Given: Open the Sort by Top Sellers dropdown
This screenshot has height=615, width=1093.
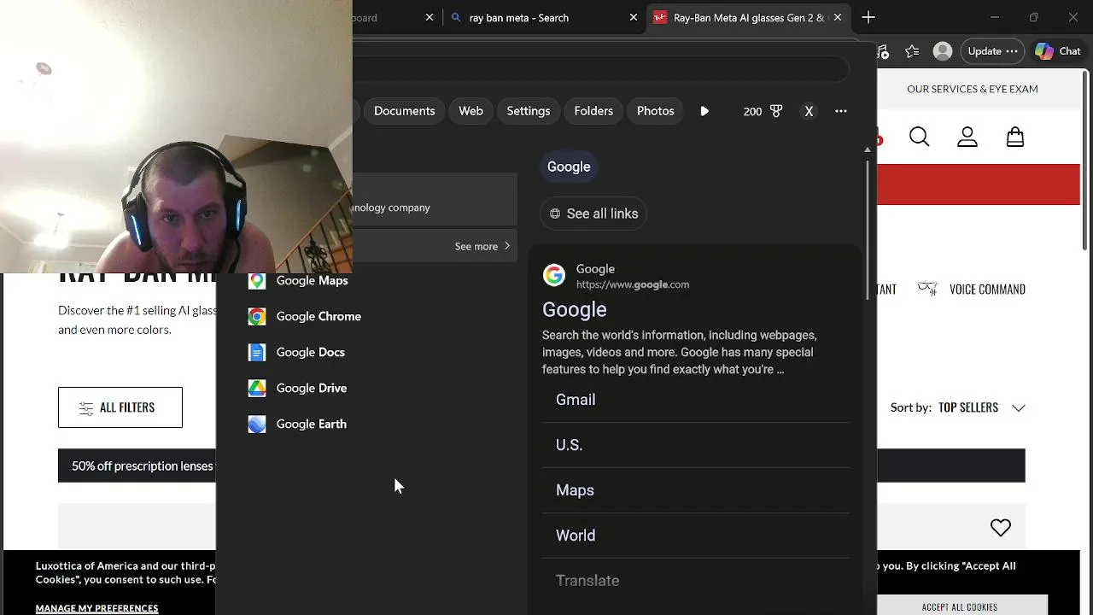Looking at the screenshot, I should 957,407.
